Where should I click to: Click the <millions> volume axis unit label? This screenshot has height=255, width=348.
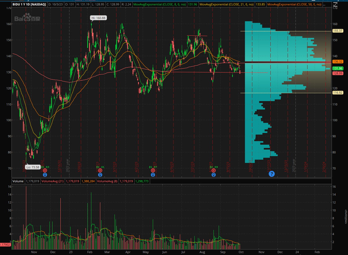pos(346,217)
